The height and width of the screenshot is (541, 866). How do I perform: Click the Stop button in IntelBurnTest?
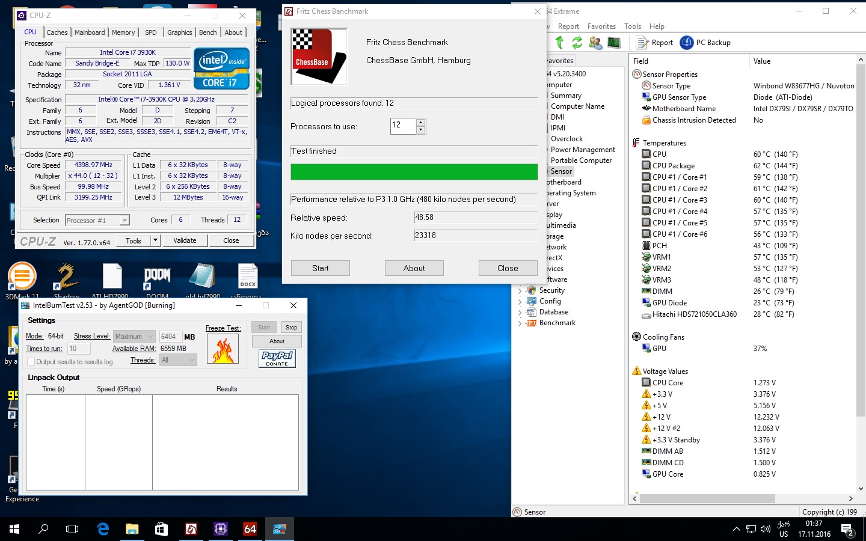tap(291, 328)
